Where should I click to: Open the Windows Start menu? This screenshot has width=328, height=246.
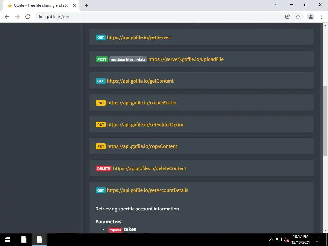point(8,240)
